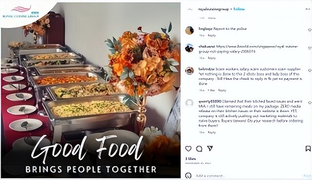Like the comment containing the forum link
Viewport: 312px width, 180px height.
(310, 48)
